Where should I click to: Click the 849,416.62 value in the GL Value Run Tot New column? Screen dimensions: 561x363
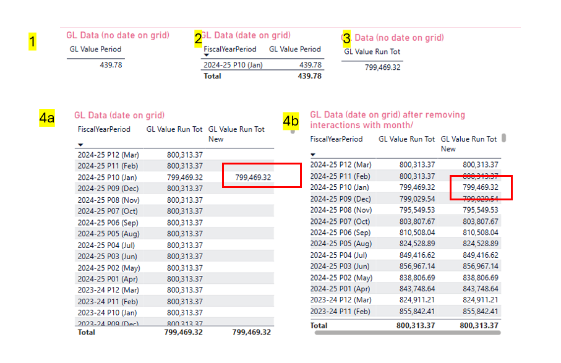tap(480, 255)
